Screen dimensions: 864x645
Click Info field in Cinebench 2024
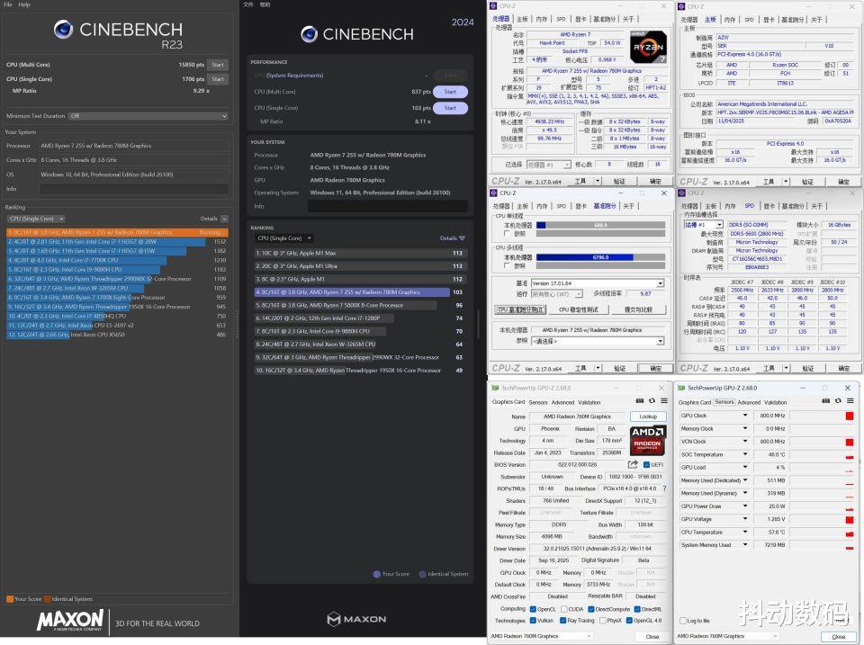pyautogui.click(x=387, y=207)
